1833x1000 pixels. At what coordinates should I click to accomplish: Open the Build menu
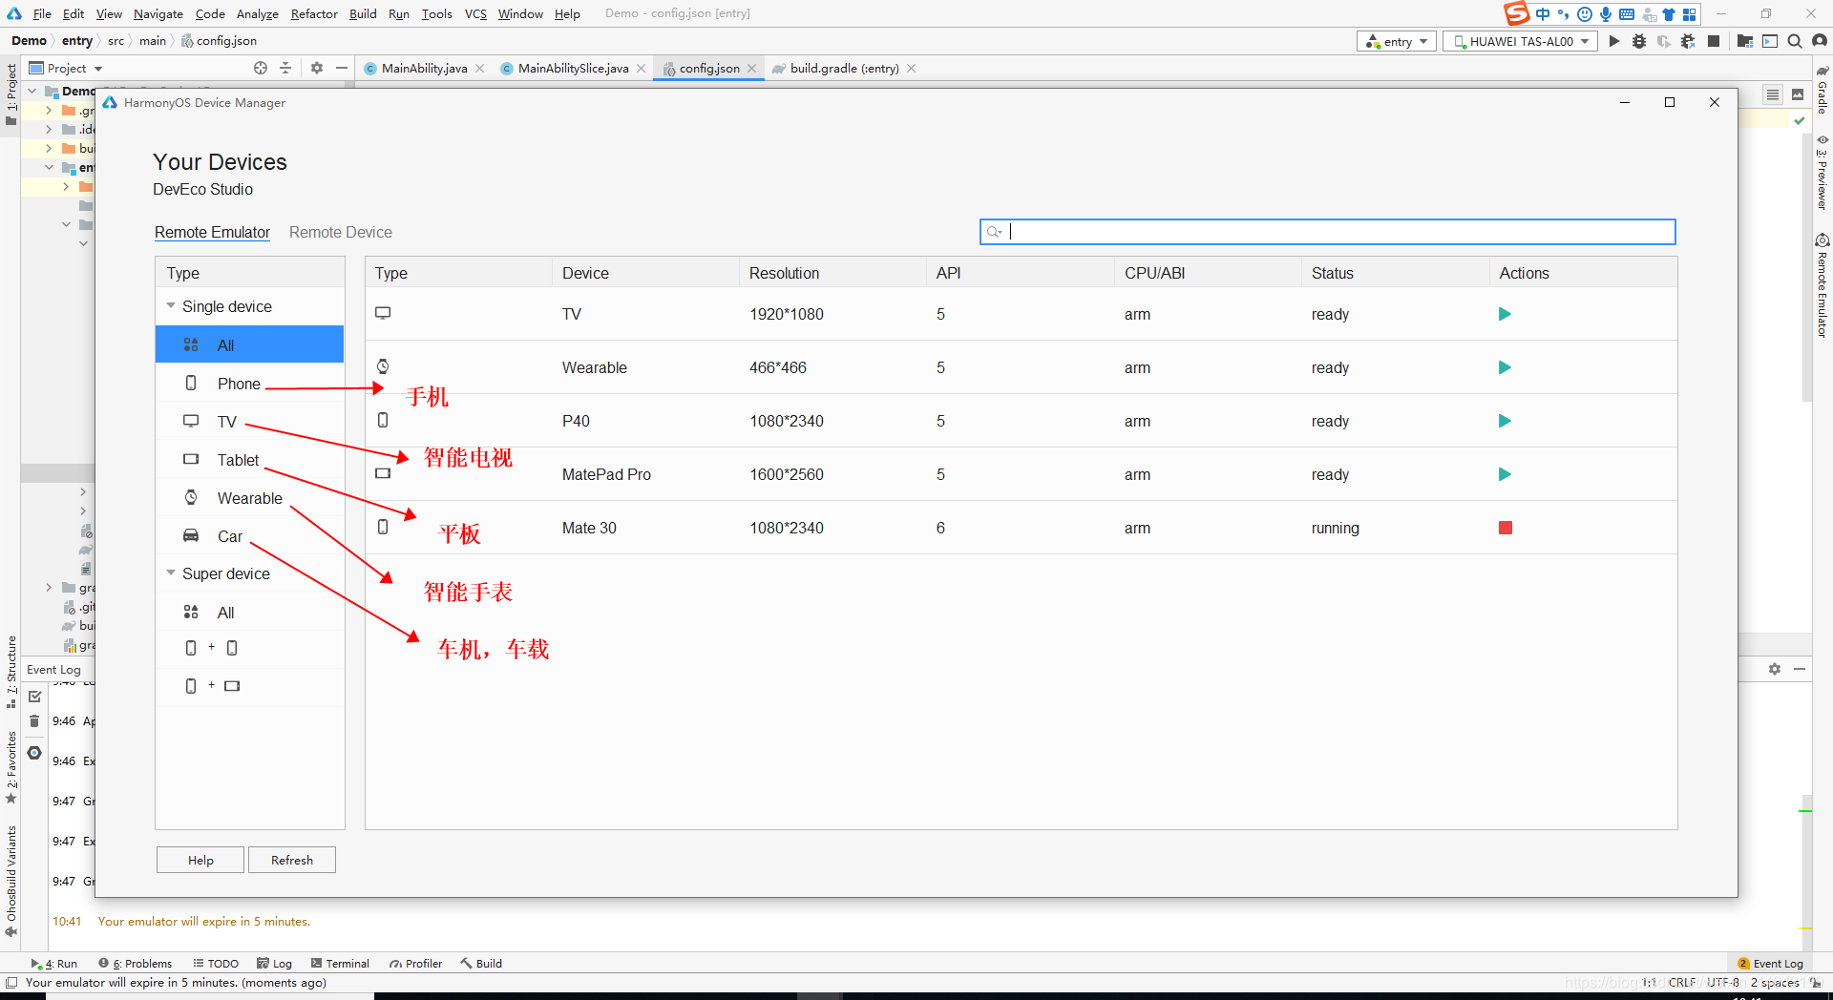point(363,13)
